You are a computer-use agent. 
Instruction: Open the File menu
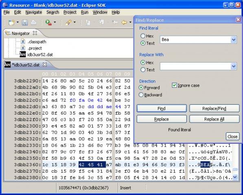(x=7, y=12)
